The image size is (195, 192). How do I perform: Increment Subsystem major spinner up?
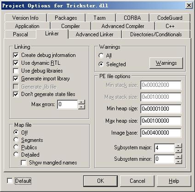tap(178, 146)
